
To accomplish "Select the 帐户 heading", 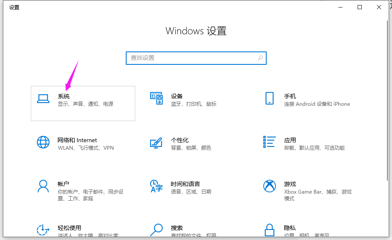I will pyautogui.click(x=63, y=184).
